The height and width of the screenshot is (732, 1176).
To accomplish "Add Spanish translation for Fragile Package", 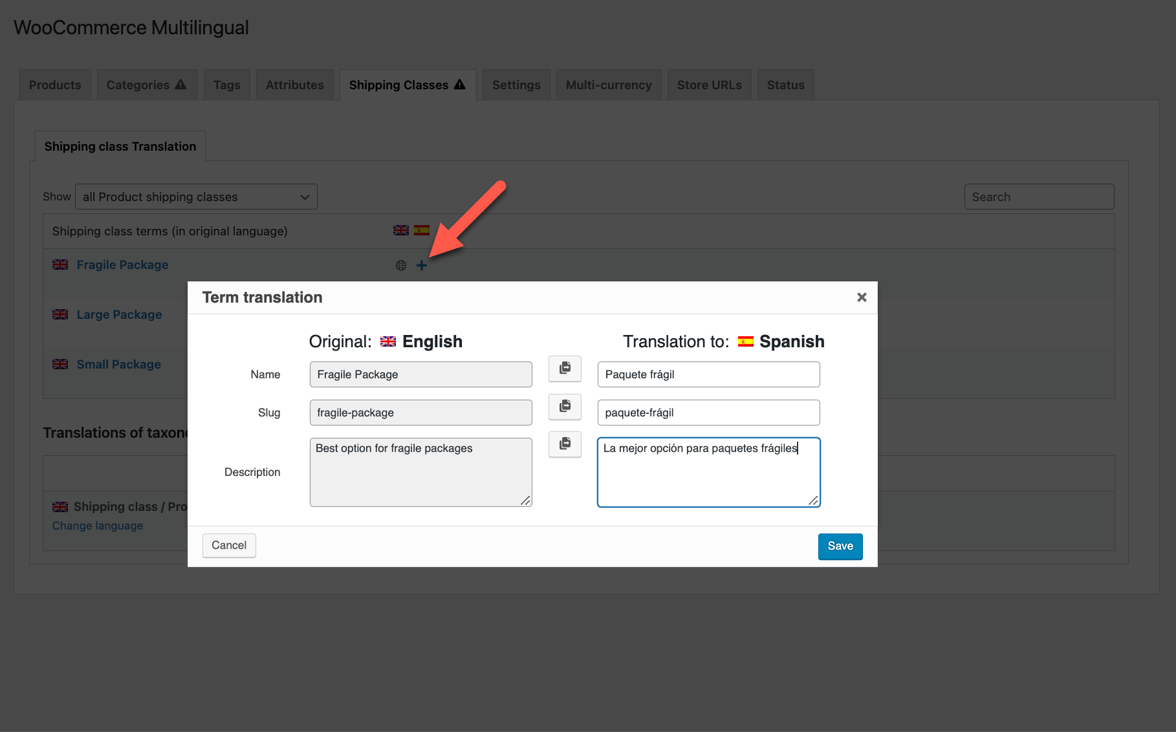I will [x=422, y=265].
